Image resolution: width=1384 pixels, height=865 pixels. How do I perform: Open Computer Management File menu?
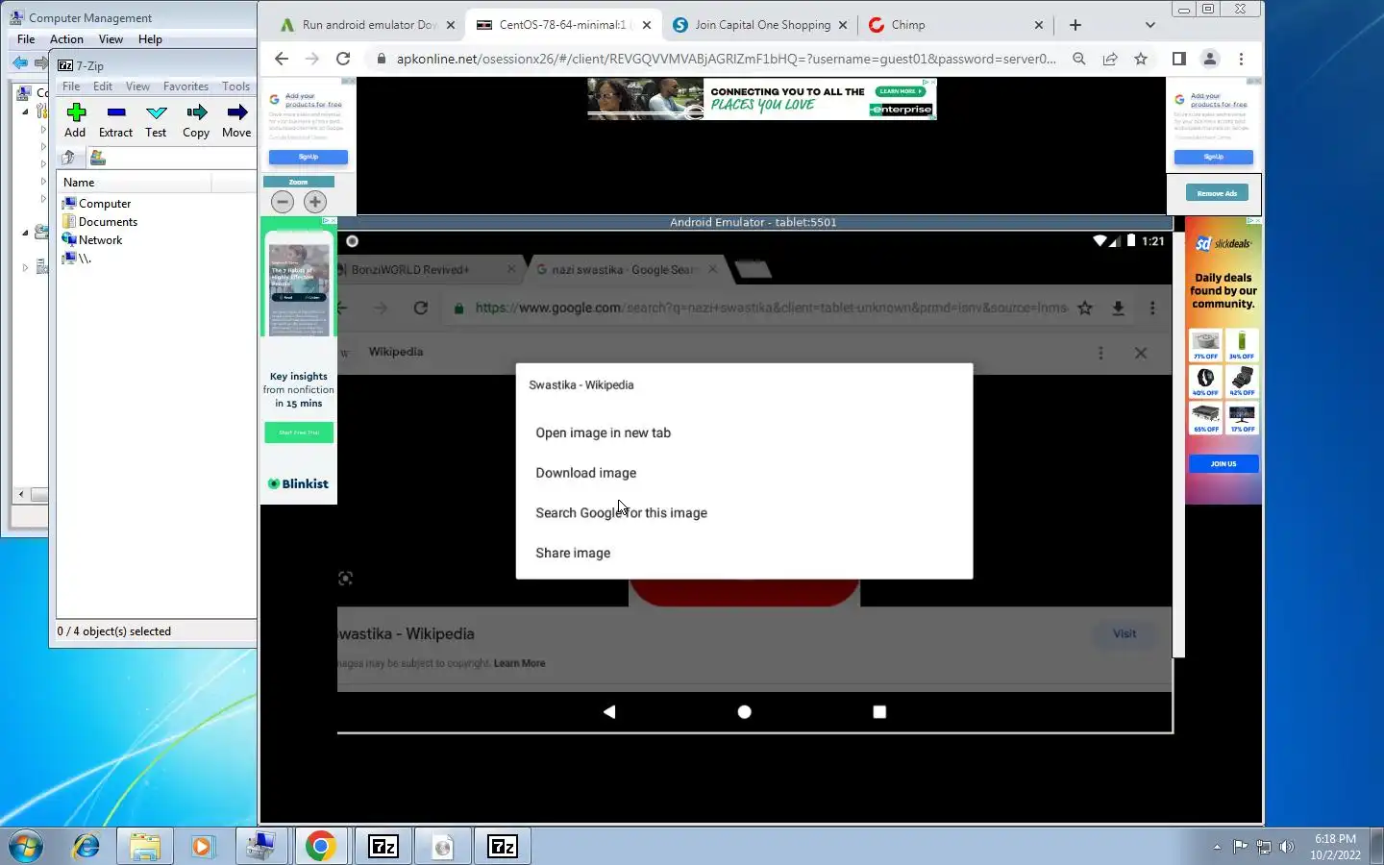pyautogui.click(x=26, y=39)
